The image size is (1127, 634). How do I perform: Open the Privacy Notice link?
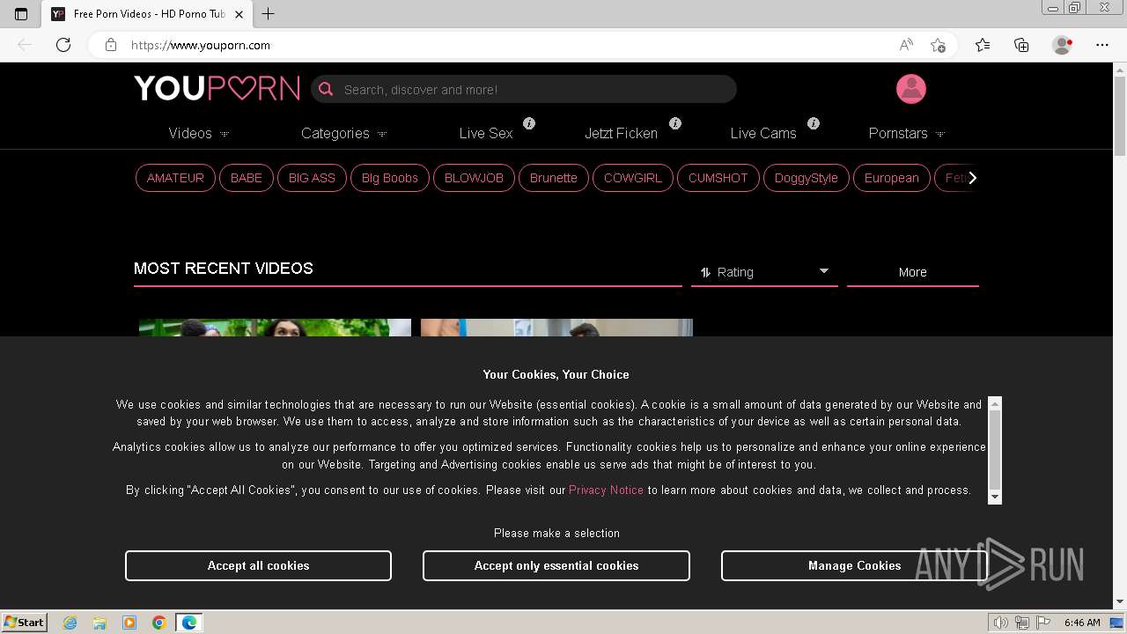point(606,490)
